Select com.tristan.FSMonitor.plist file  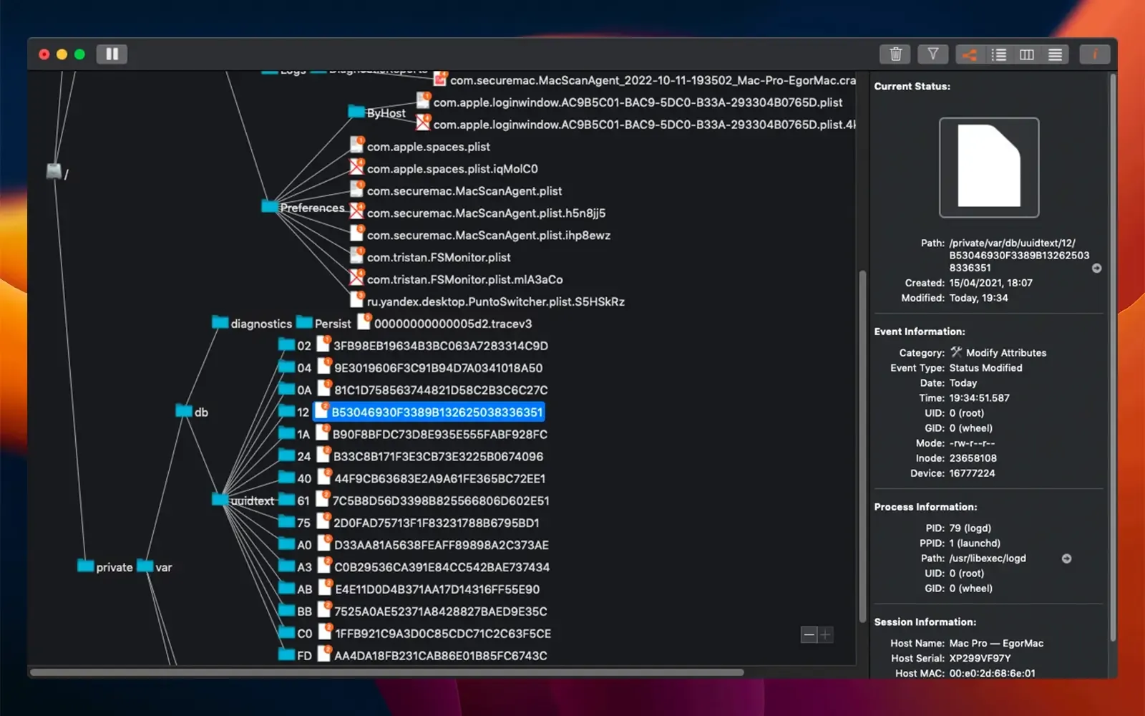click(438, 257)
